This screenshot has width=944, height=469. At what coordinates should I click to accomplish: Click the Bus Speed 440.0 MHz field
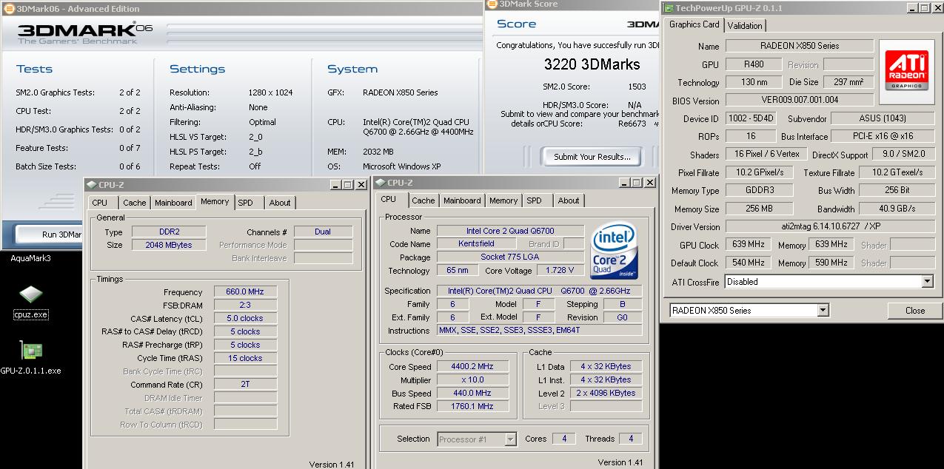pyautogui.click(x=473, y=394)
